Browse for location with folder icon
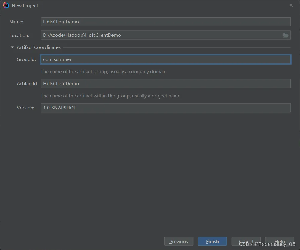The image size is (300, 250). (286, 35)
